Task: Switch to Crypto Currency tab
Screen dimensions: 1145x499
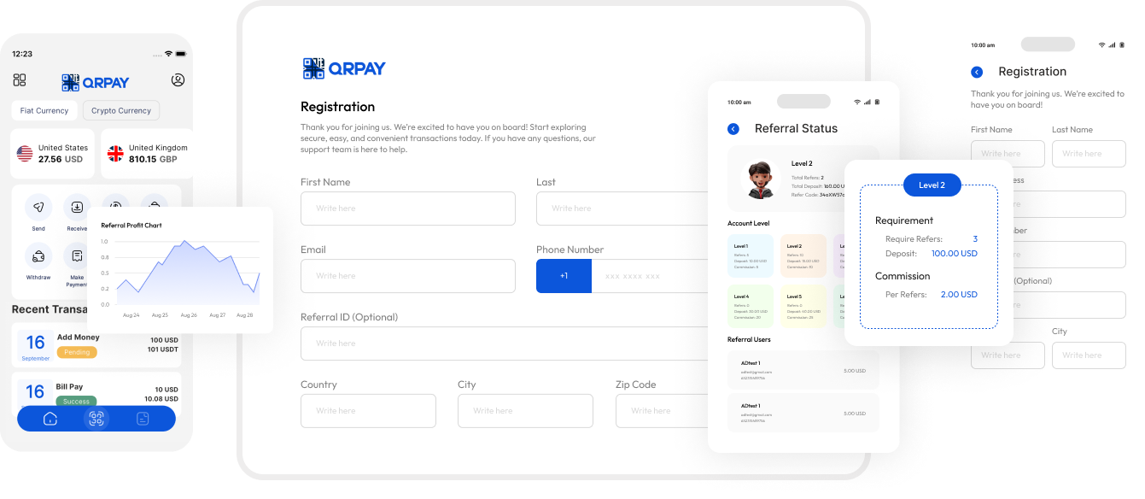Action: point(121,110)
